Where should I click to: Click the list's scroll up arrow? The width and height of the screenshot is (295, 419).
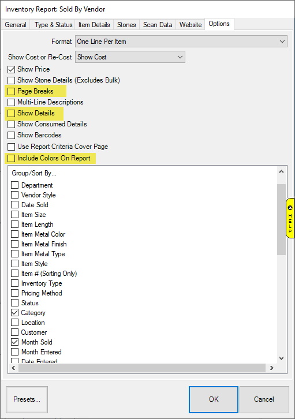coord(281,172)
